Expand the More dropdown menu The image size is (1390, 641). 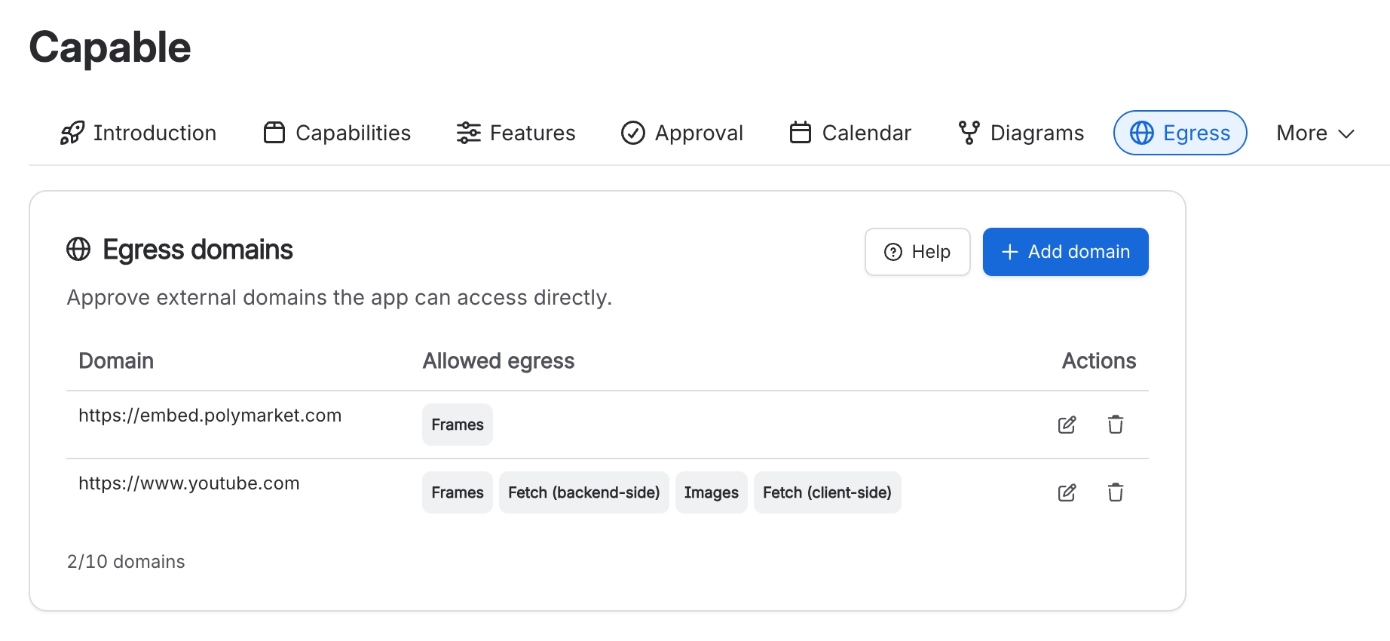coord(1315,133)
